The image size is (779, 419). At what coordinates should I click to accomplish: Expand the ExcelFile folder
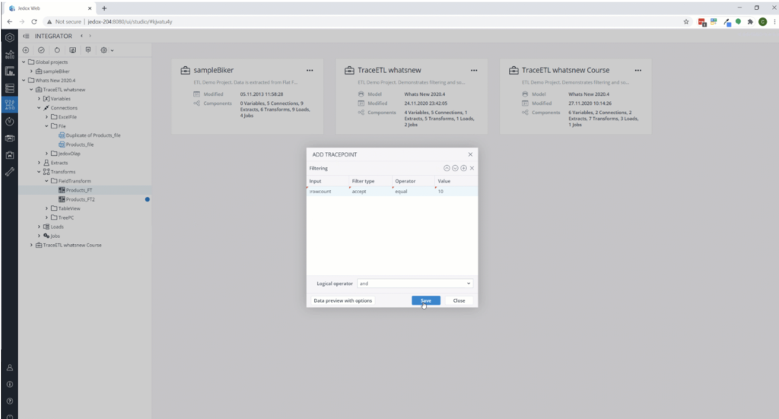pos(46,117)
